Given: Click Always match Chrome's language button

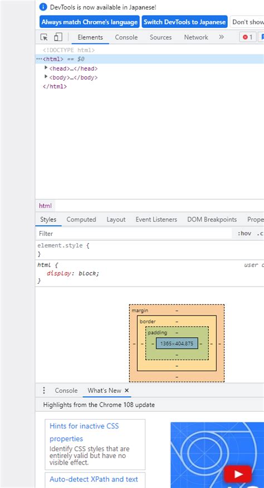Looking at the screenshot, I should tap(90, 22).
